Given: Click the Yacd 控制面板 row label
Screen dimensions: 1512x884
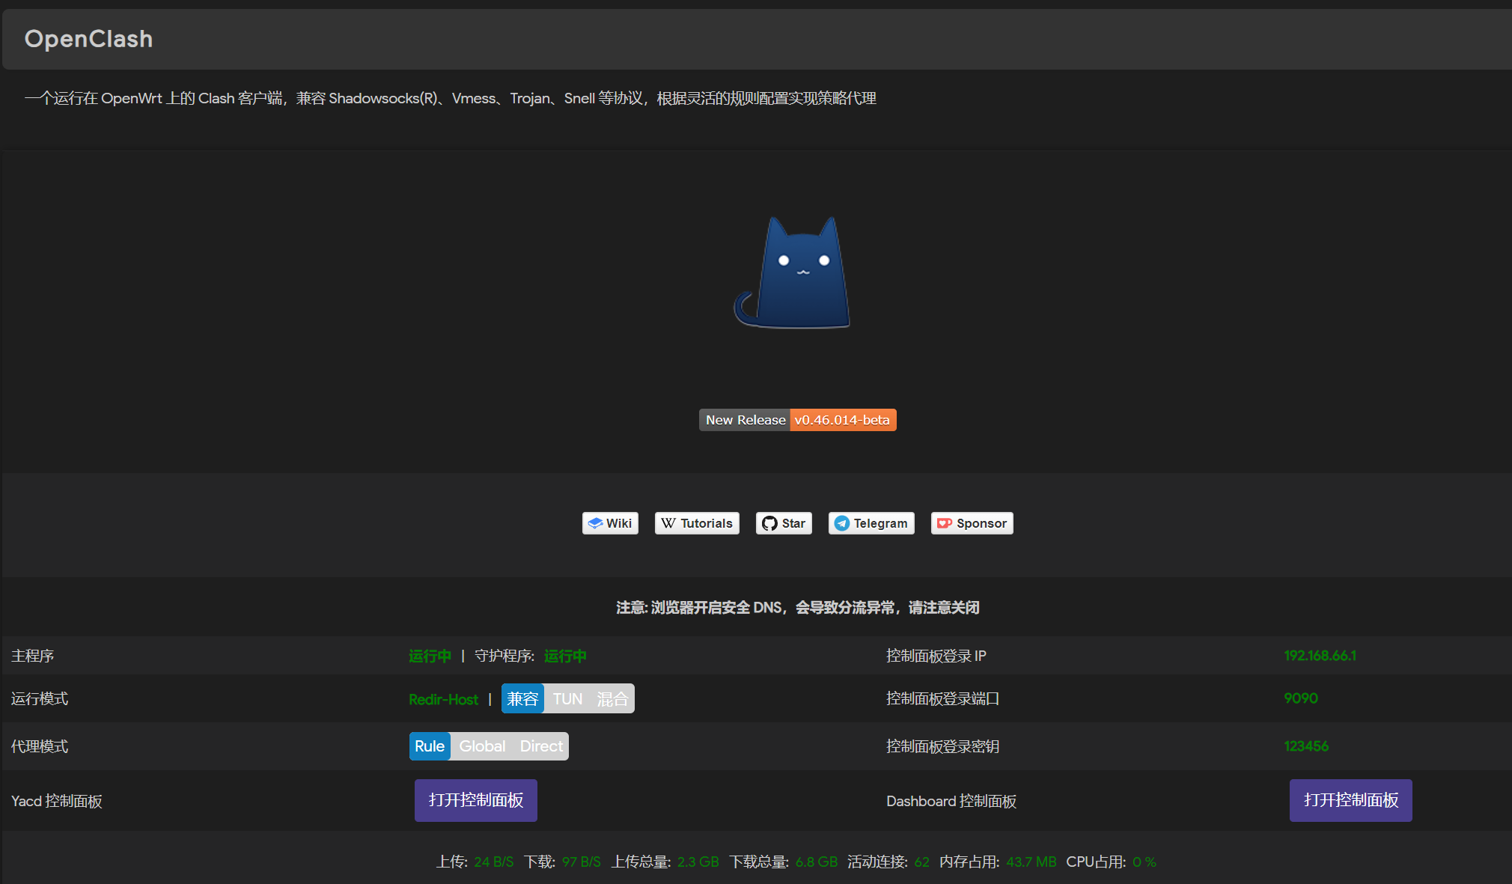Looking at the screenshot, I should 57,801.
